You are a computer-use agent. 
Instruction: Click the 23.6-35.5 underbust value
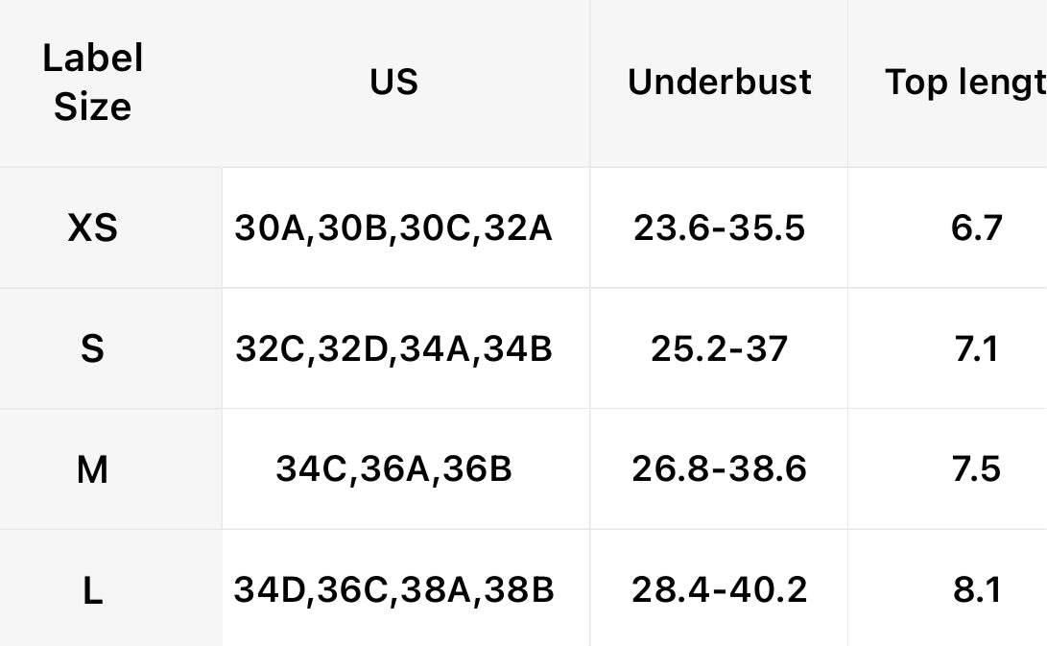719,228
